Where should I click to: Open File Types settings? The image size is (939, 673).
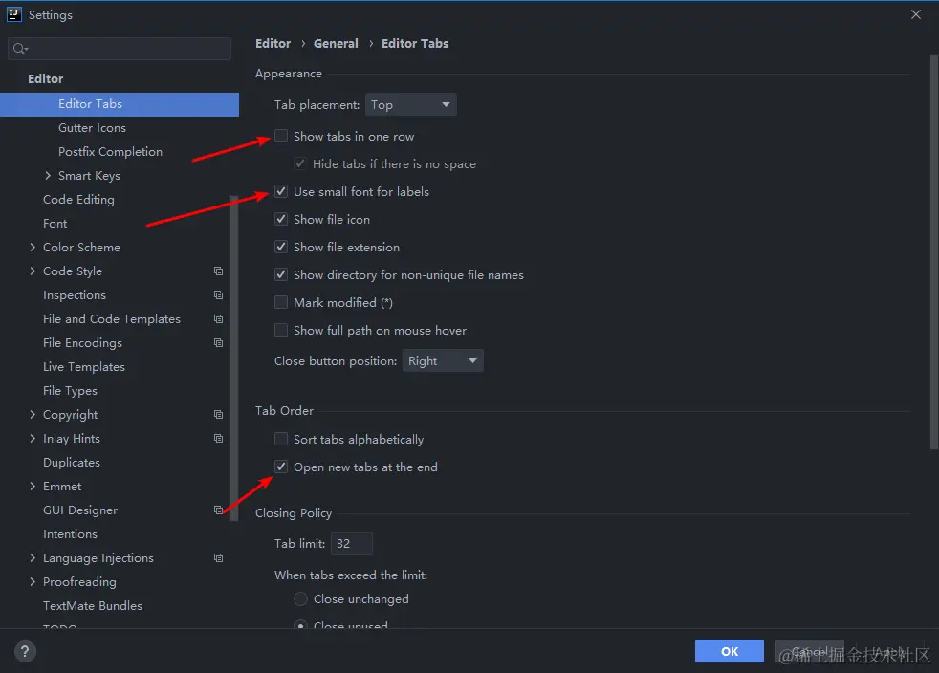70,390
